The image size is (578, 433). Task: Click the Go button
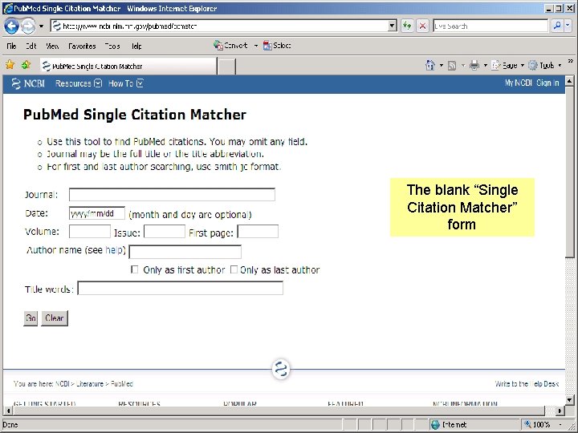31,318
